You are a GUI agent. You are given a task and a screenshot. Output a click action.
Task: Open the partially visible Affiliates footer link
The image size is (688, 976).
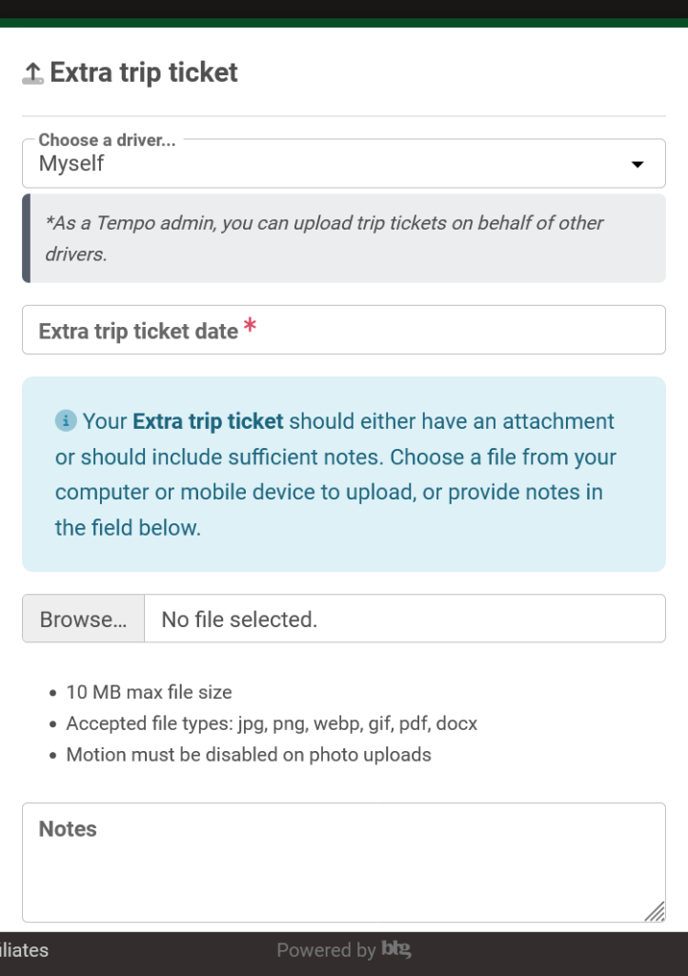pos(24,950)
